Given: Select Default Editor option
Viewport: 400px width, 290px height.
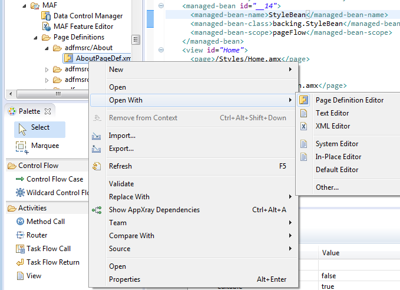Looking at the screenshot, I should coord(337,170).
